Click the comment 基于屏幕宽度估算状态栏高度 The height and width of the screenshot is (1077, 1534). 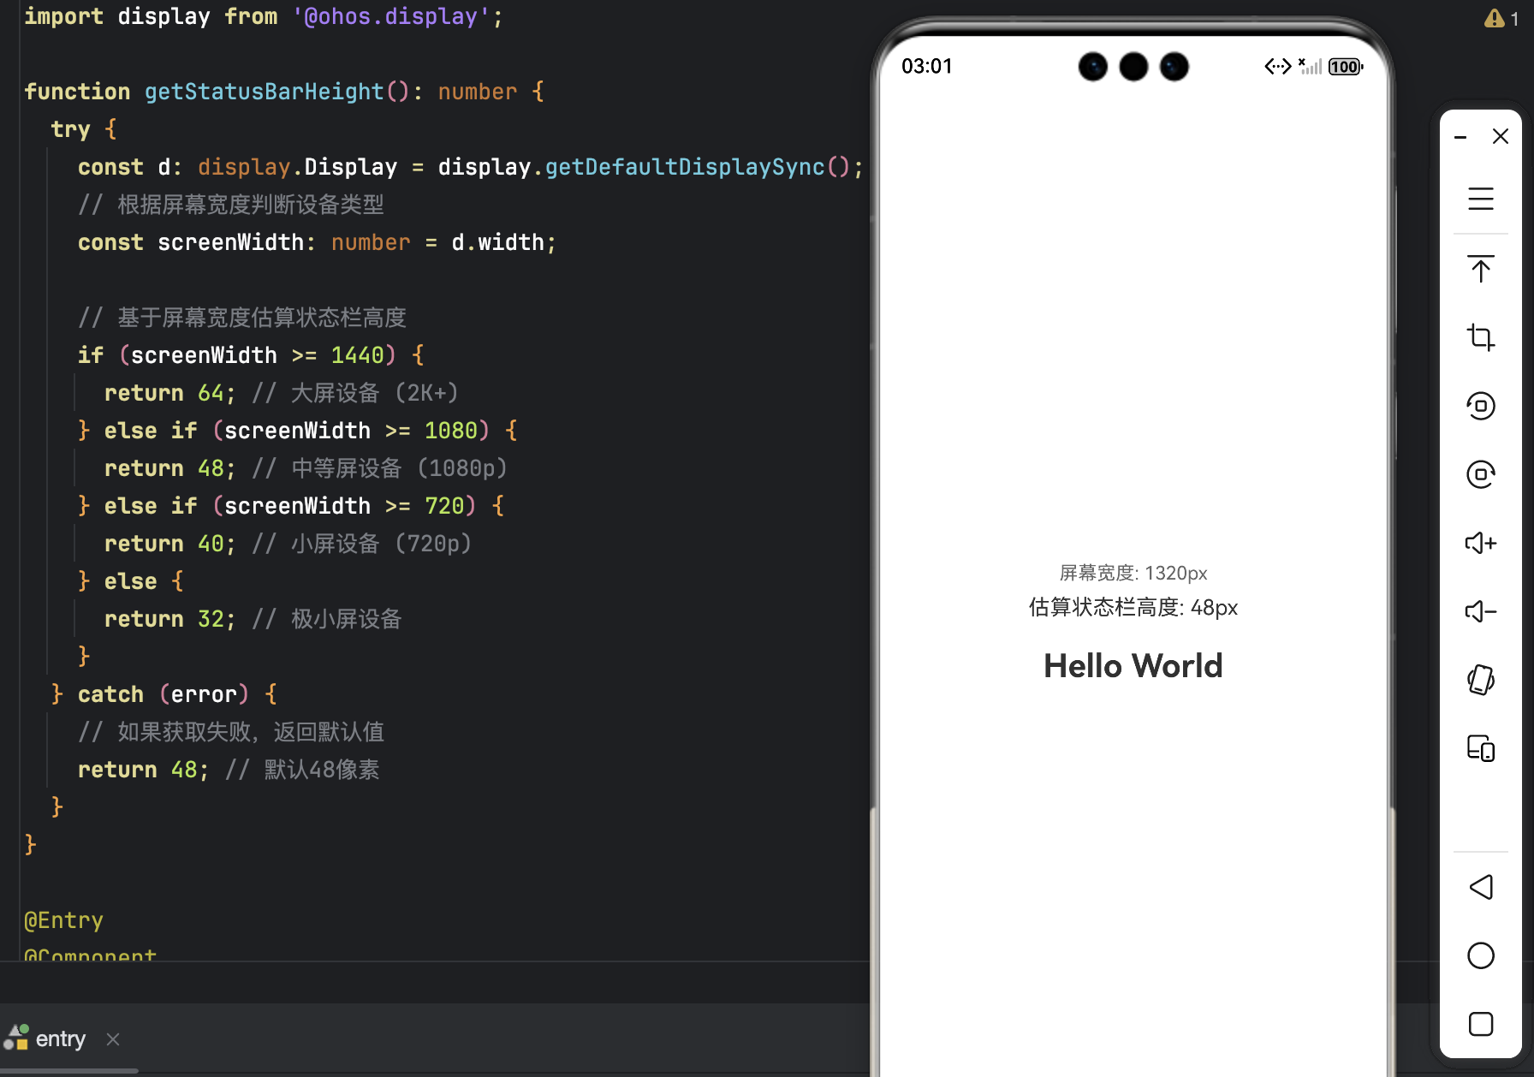[x=242, y=318]
